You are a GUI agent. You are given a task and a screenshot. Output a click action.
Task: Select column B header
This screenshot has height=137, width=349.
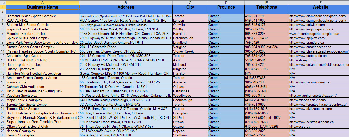(126, 2)
